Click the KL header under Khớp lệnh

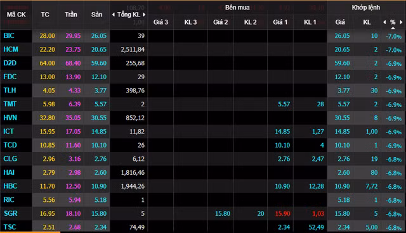367,22
